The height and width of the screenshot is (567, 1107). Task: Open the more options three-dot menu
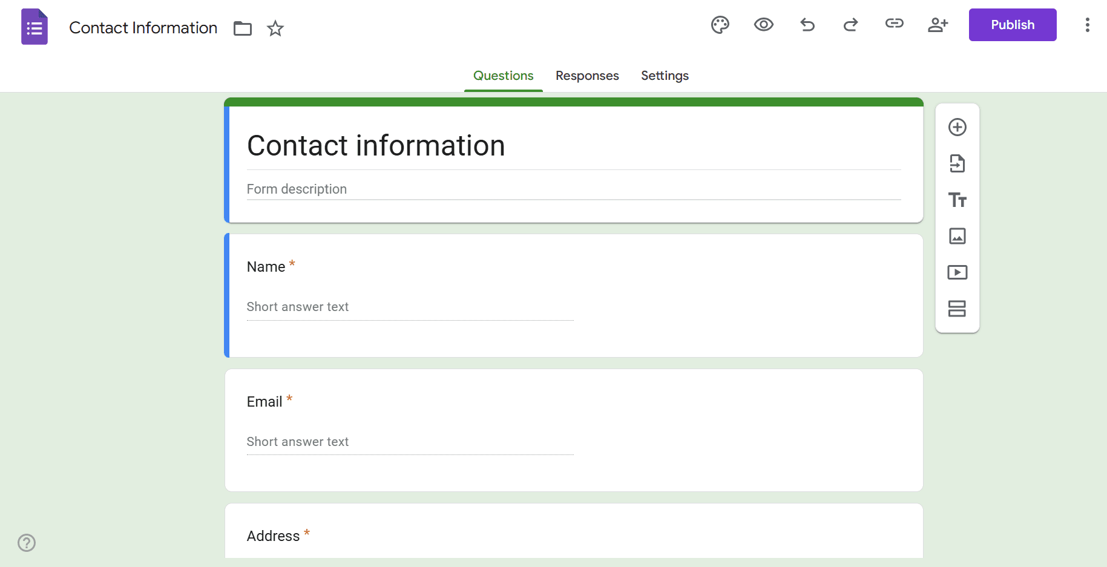pos(1087,25)
